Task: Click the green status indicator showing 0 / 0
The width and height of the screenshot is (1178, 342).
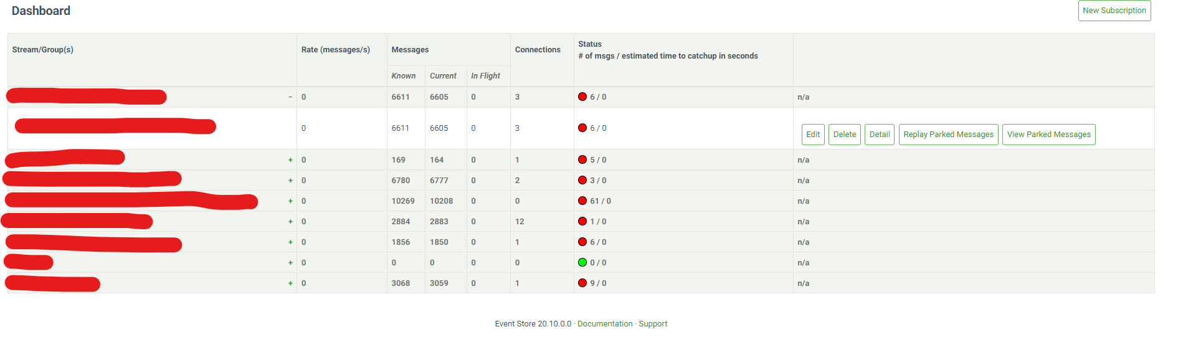Action: (582, 262)
